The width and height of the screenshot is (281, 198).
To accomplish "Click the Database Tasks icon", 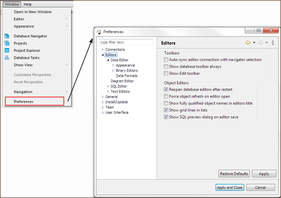I will [x=7, y=58].
